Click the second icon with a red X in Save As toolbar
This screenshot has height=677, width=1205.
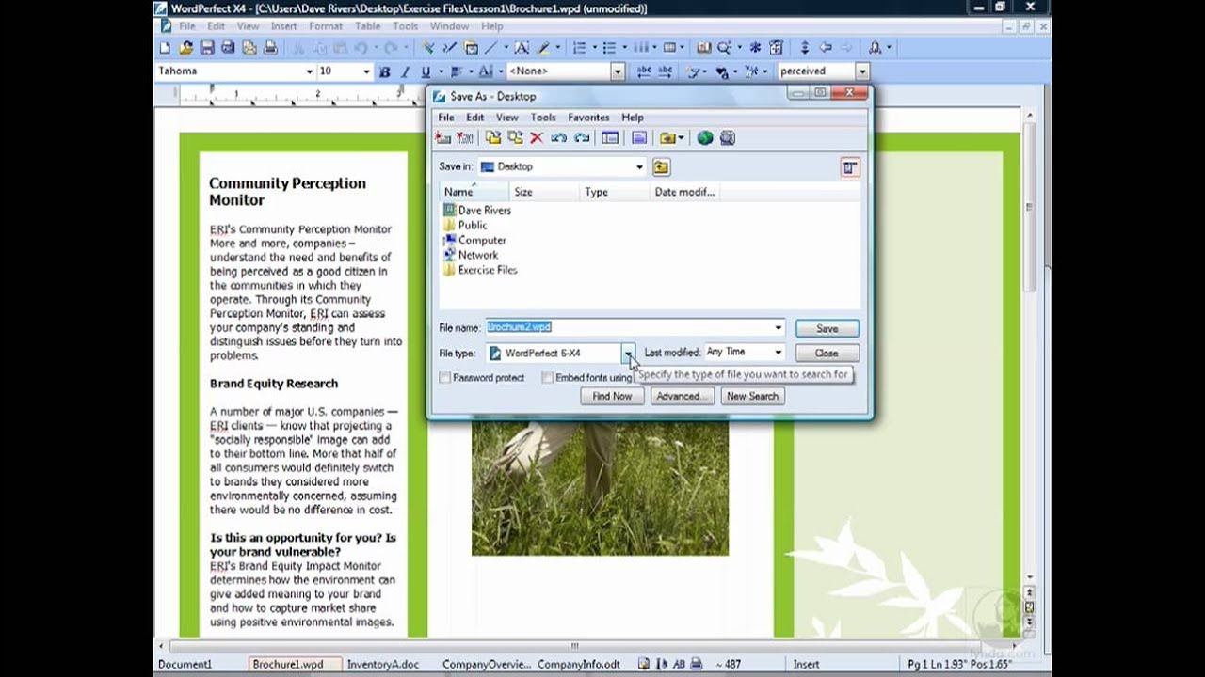[x=464, y=138]
